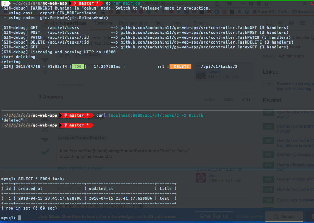Click 'SELECT * FROM task;' query text
Screen dimensions: 314x223
41,179
